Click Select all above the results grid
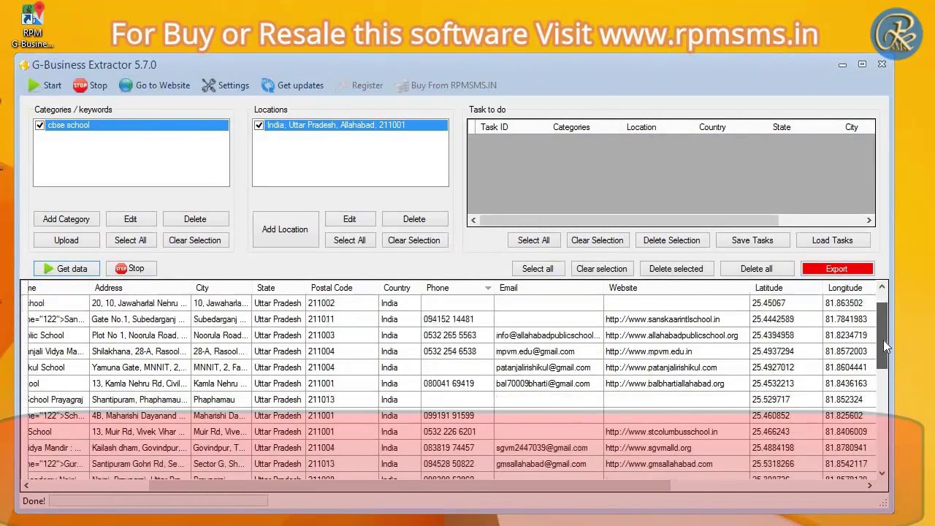Image resolution: width=935 pixels, height=526 pixels. pos(538,269)
